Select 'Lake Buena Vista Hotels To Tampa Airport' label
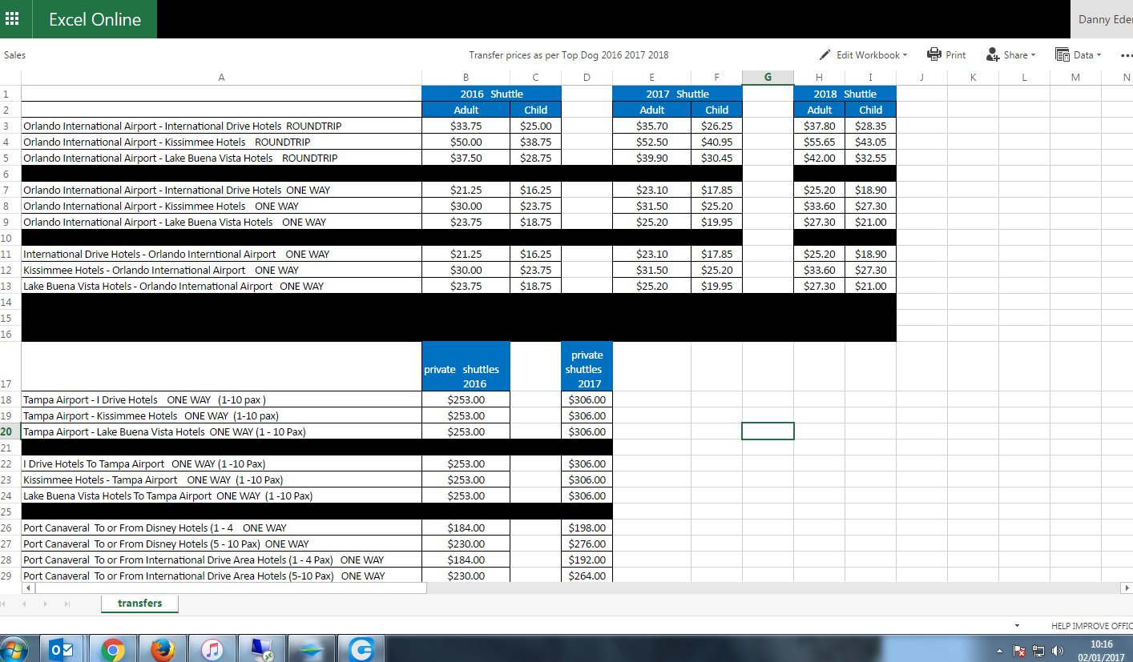Screen dimensions: 1133x662 pyautogui.click(x=222, y=495)
